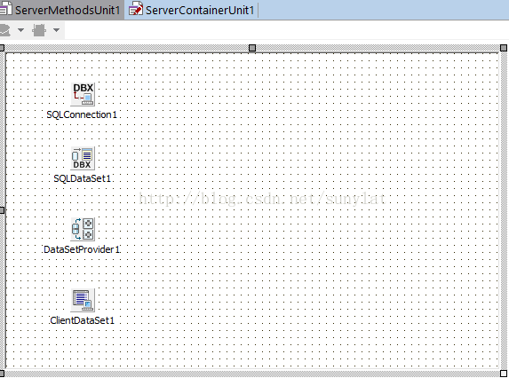This screenshot has width=509, height=378.
Task: Switch to the ServerMethodsUnit1 tab
Action: [61, 10]
